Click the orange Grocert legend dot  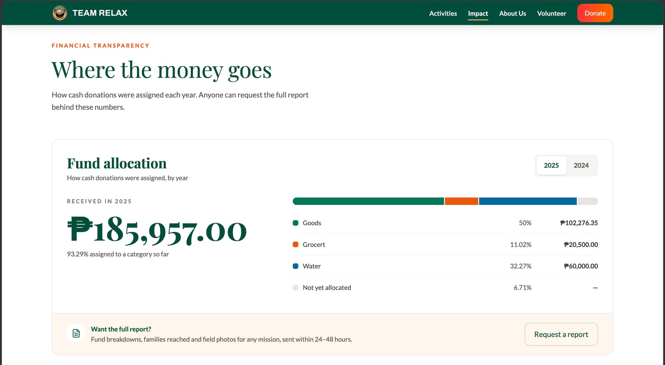[296, 244]
